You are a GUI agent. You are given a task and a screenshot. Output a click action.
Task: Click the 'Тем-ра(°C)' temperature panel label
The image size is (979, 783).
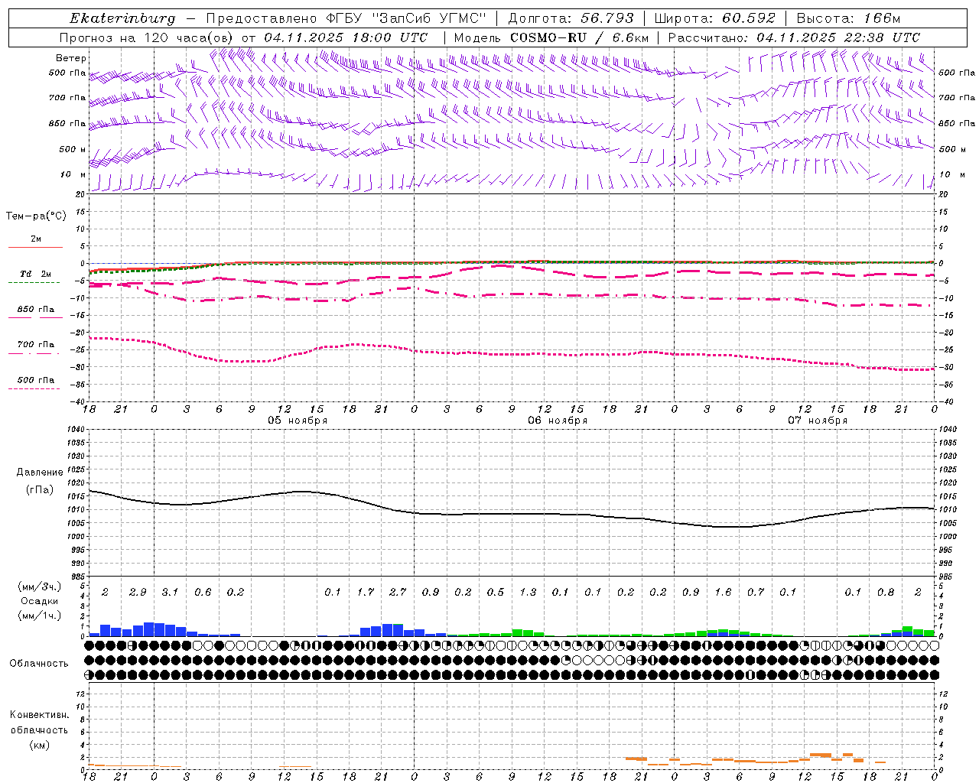click(x=36, y=216)
